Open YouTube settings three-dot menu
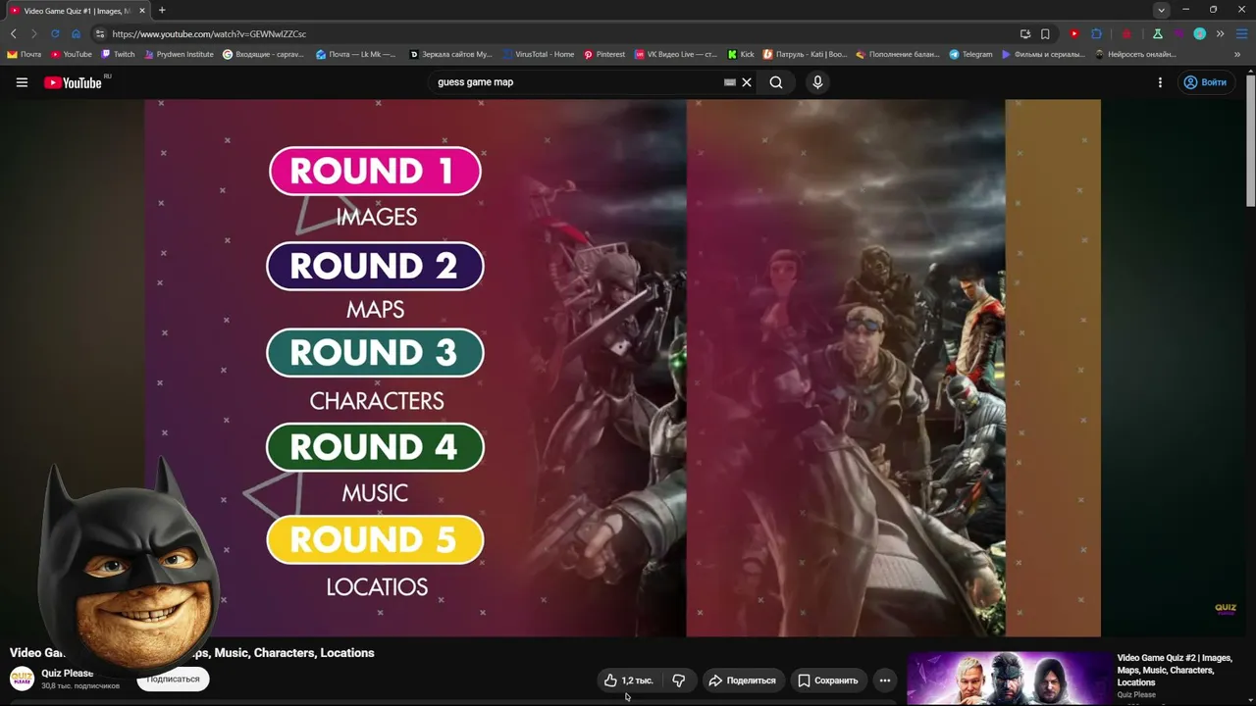Viewport: 1256px width, 706px height. tap(1160, 82)
